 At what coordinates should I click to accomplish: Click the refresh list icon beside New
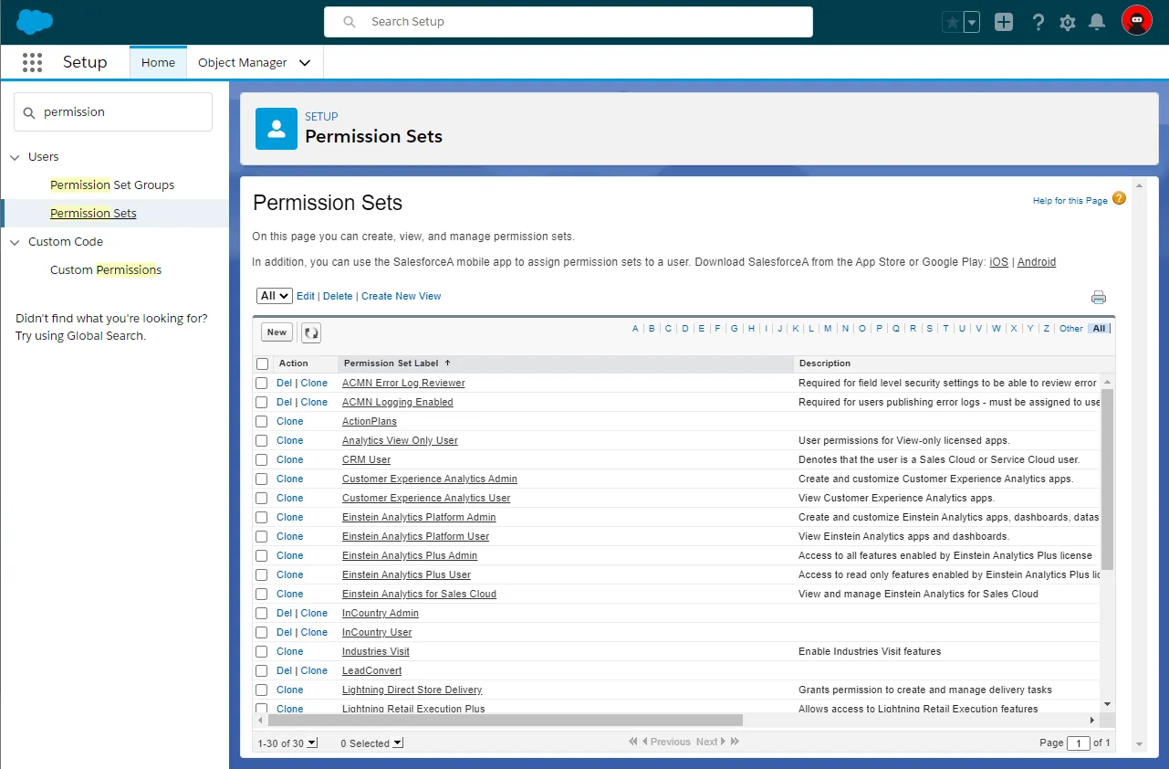[311, 332]
